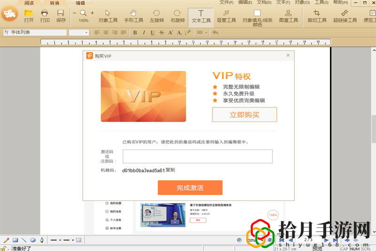Select the line drawing tool
Viewport: 376px width, 251px height.
coord(24,240)
